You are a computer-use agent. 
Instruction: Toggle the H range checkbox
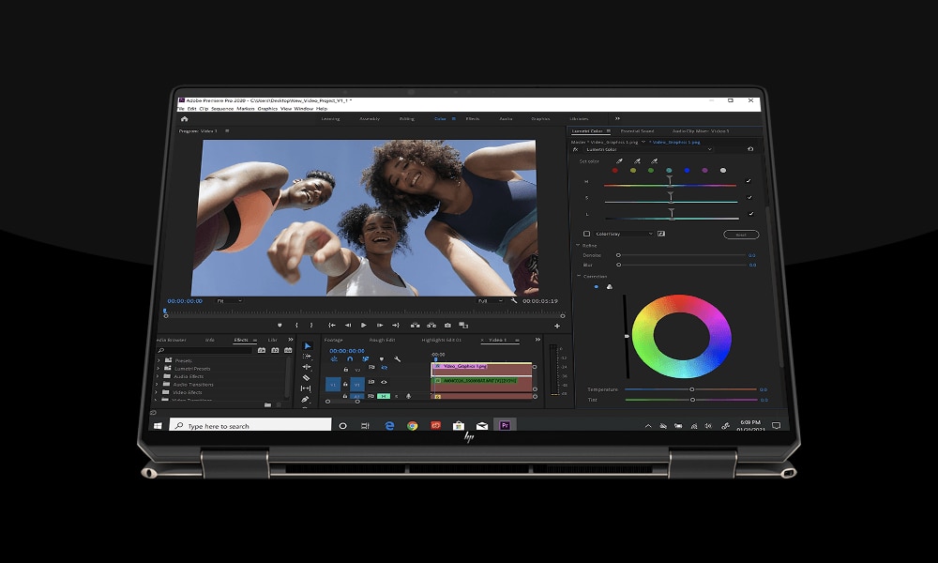(x=748, y=181)
